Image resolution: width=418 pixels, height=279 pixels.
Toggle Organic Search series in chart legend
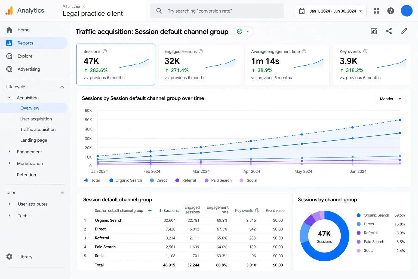click(126, 180)
